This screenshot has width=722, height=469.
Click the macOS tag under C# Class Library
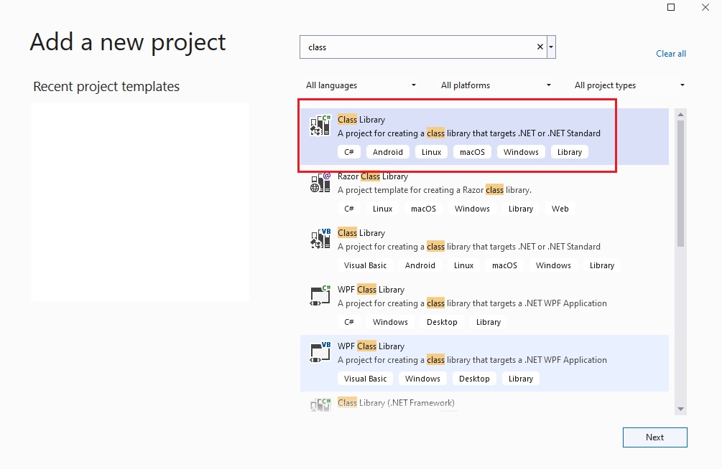[472, 152]
